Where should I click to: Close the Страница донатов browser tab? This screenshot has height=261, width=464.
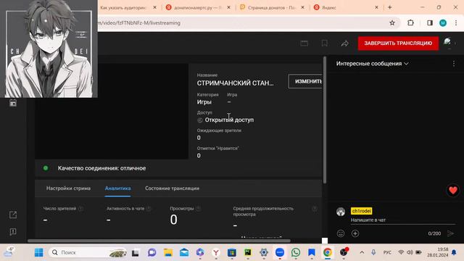tap(302, 7)
